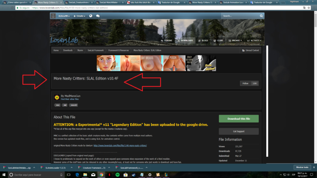Click the user avatar in site header
The image size is (317, 178).
(53, 16)
